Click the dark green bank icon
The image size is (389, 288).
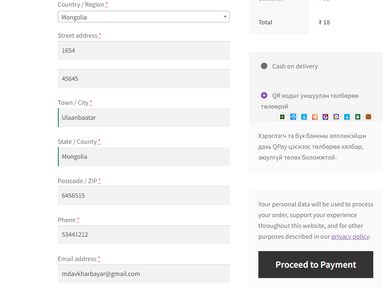click(358, 117)
